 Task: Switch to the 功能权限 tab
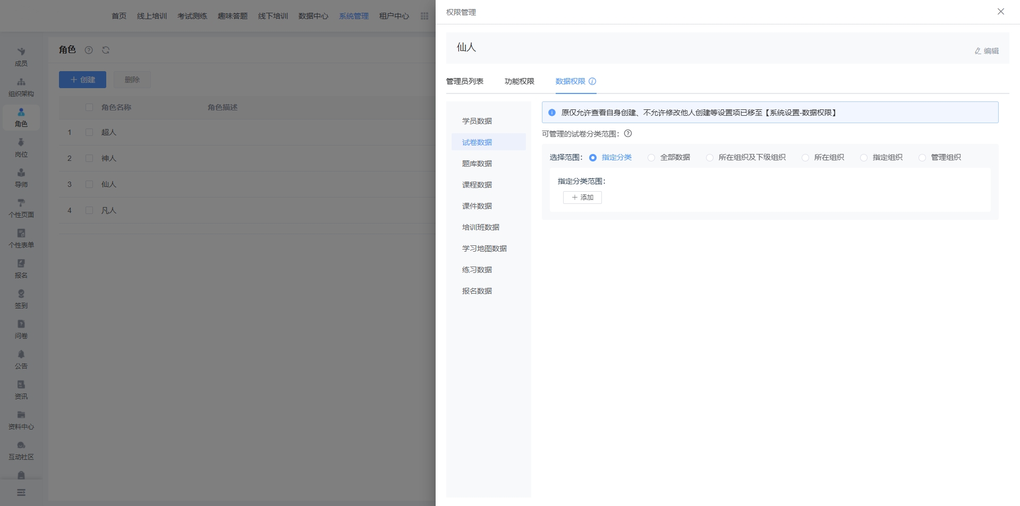(x=519, y=81)
